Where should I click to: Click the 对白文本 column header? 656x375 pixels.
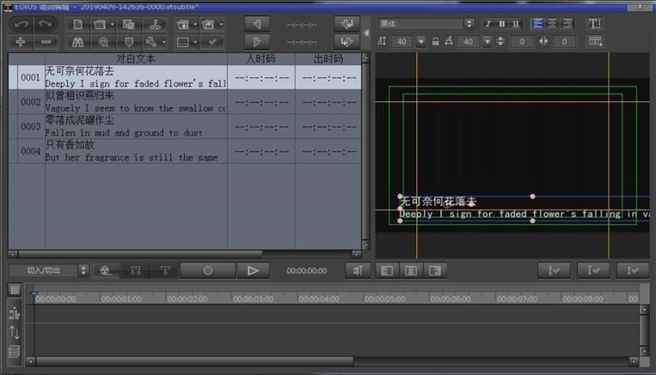coord(136,59)
